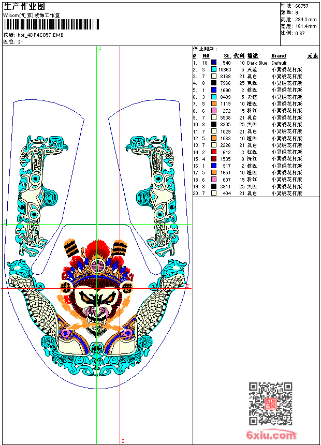The width and height of the screenshot is (321, 445).
Task: Pick the cyan swatch in stop row 6
Action: (x=214, y=97)
